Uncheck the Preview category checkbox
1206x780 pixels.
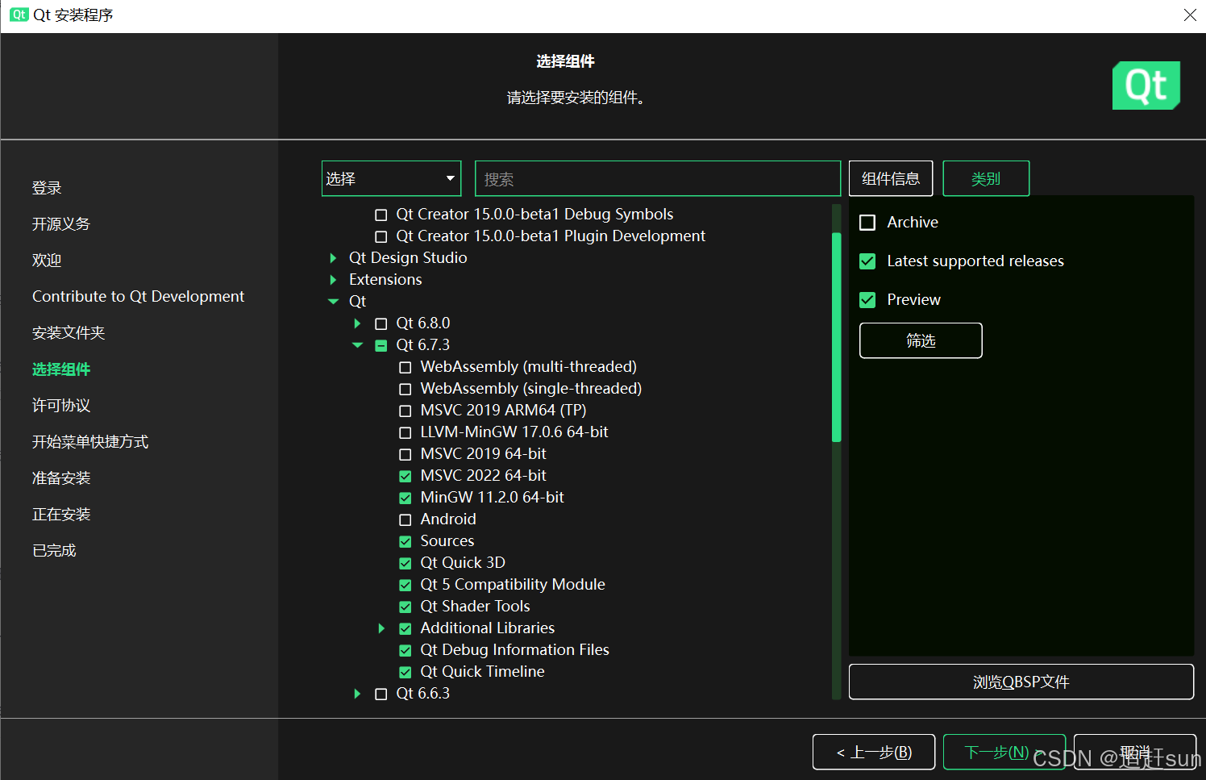click(867, 300)
